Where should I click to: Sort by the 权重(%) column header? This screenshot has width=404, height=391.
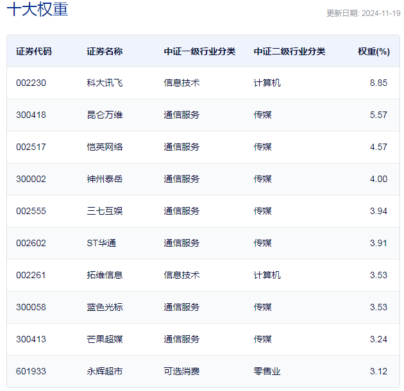[x=373, y=51]
